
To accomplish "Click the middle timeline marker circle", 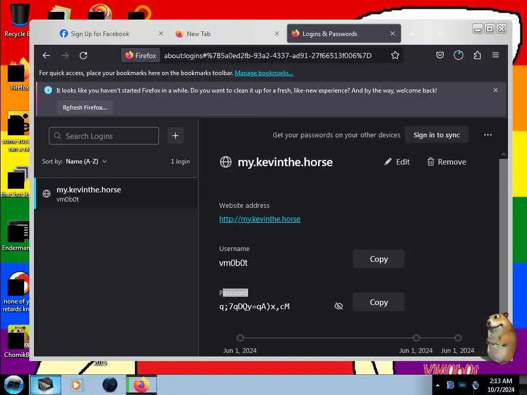I will (x=416, y=338).
